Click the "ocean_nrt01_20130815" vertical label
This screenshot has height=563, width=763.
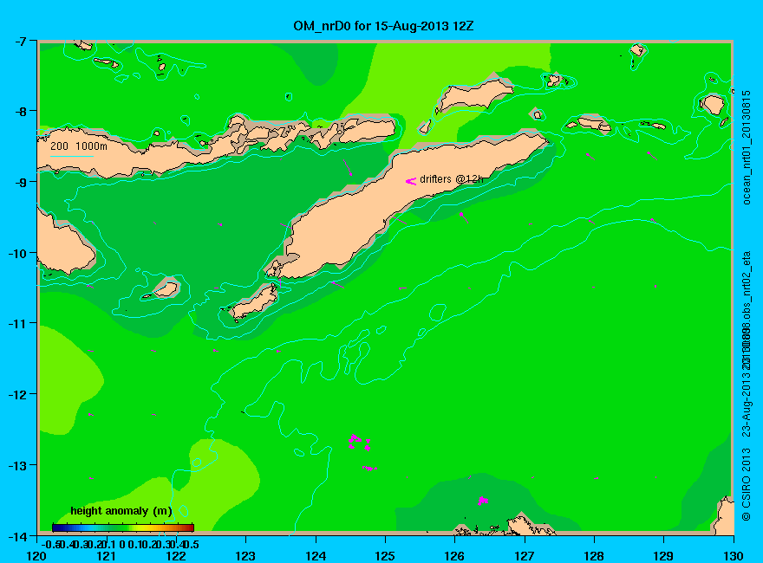[747, 147]
